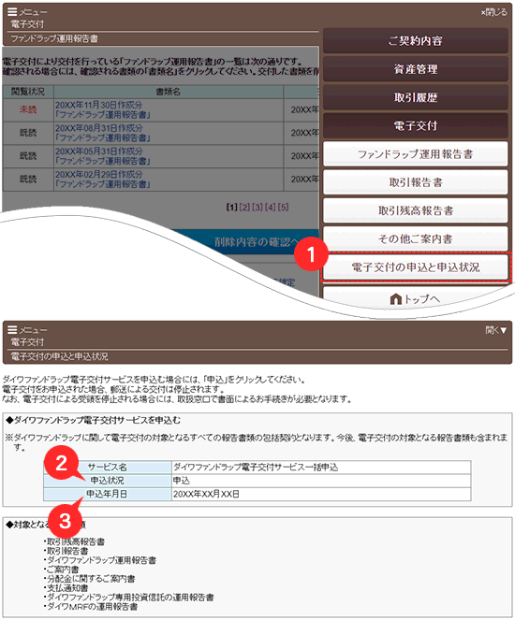This screenshot has height=620, width=515.
Task: Click the 申込状況 label cell
Action: tap(108, 481)
